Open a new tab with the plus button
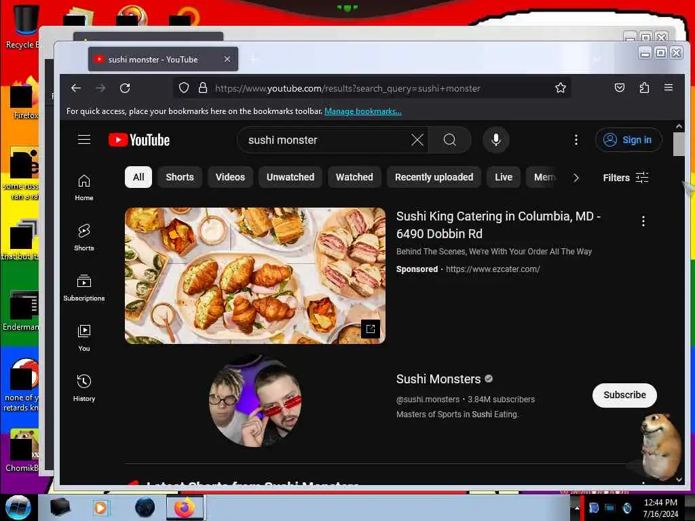Screen dimensions: 695x521 253,59
